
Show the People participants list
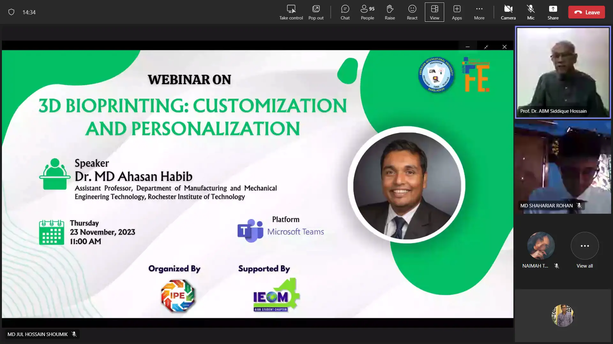click(x=367, y=12)
